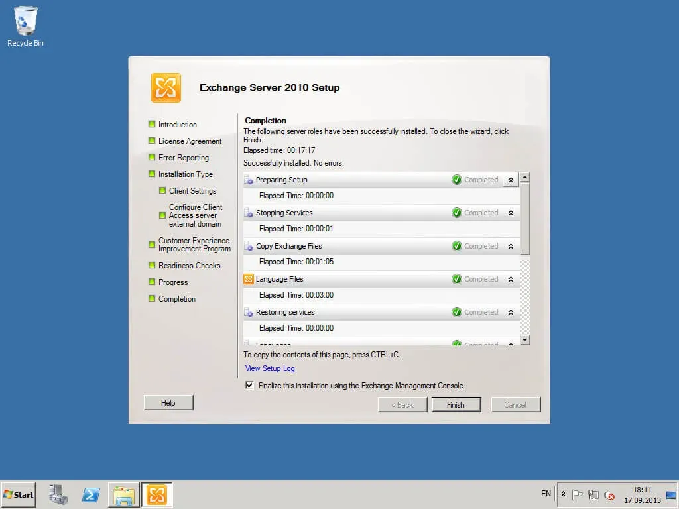The height and width of the screenshot is (509, 679).
Task: Select Exchange Setup taskbar button
Action: tap(156, 494)
